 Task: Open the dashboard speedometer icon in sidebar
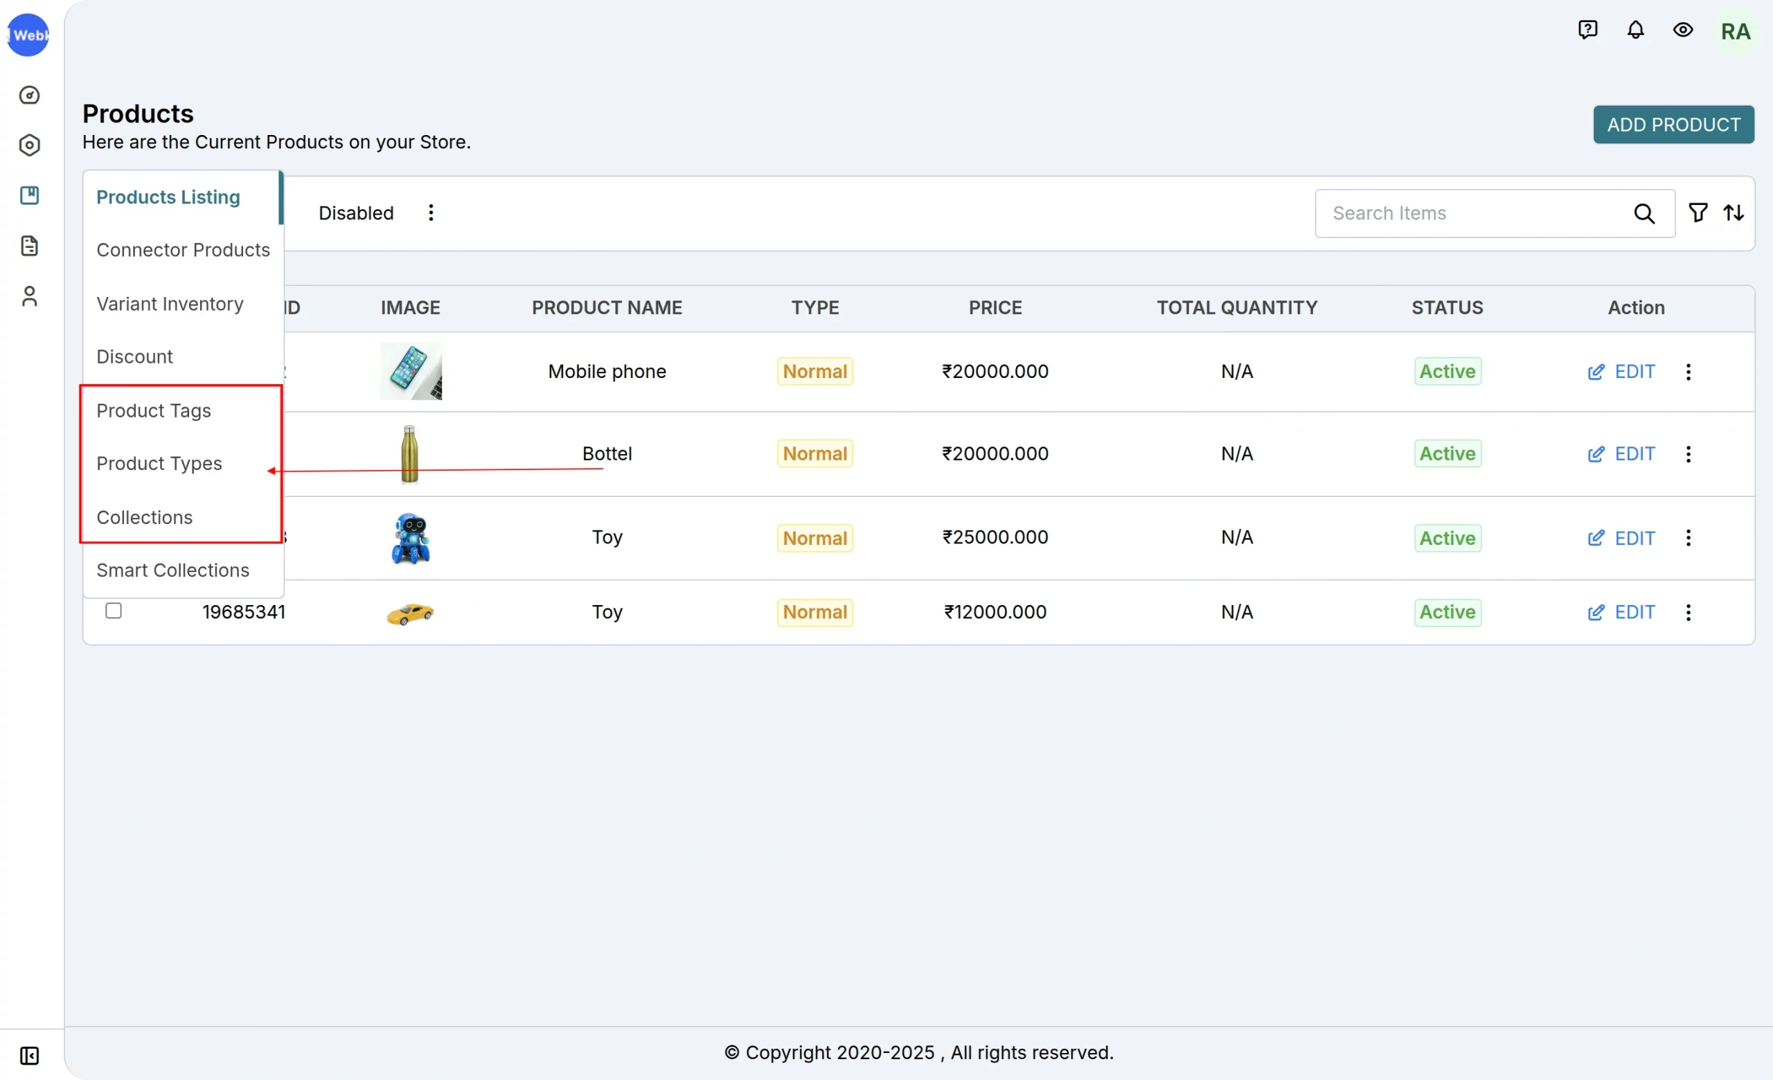29,95
